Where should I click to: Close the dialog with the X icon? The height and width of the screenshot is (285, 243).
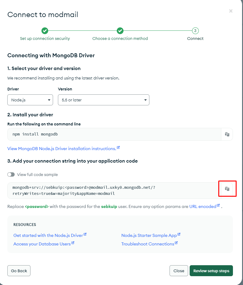[x=231, y=11]
